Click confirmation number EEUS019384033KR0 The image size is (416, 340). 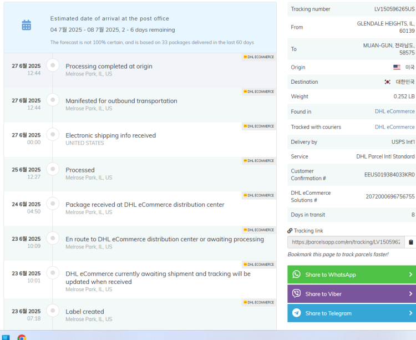pos(389,175)
